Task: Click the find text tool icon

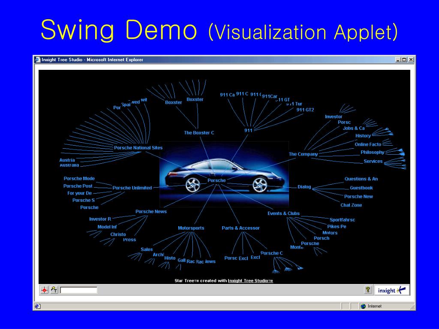Action: point(54,290)
